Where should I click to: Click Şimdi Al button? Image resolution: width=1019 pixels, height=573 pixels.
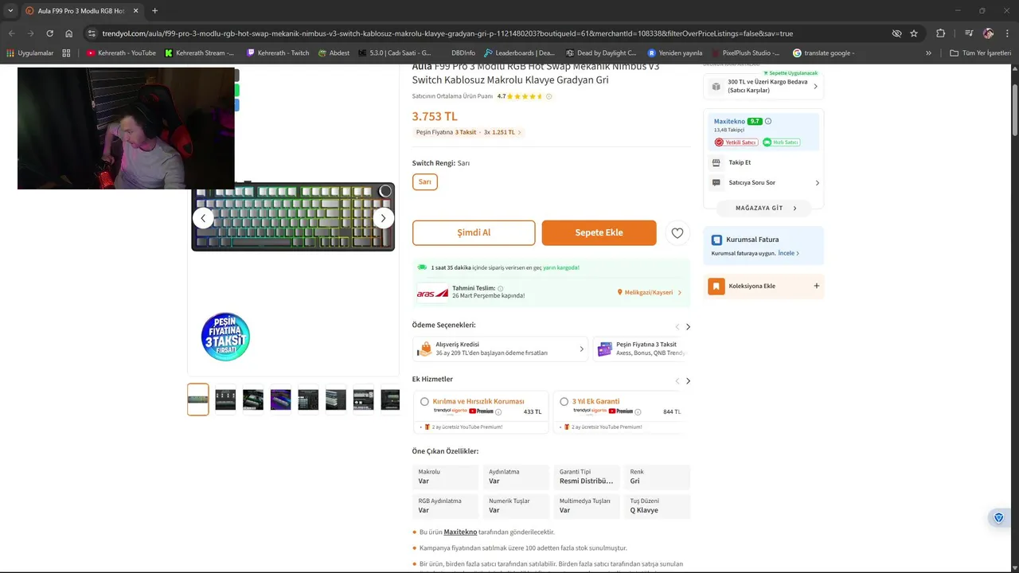click(x=474, y=232)
